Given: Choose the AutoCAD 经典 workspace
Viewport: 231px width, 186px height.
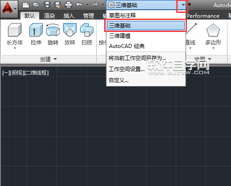Looking at the screenshot, I should coord(146,46).
